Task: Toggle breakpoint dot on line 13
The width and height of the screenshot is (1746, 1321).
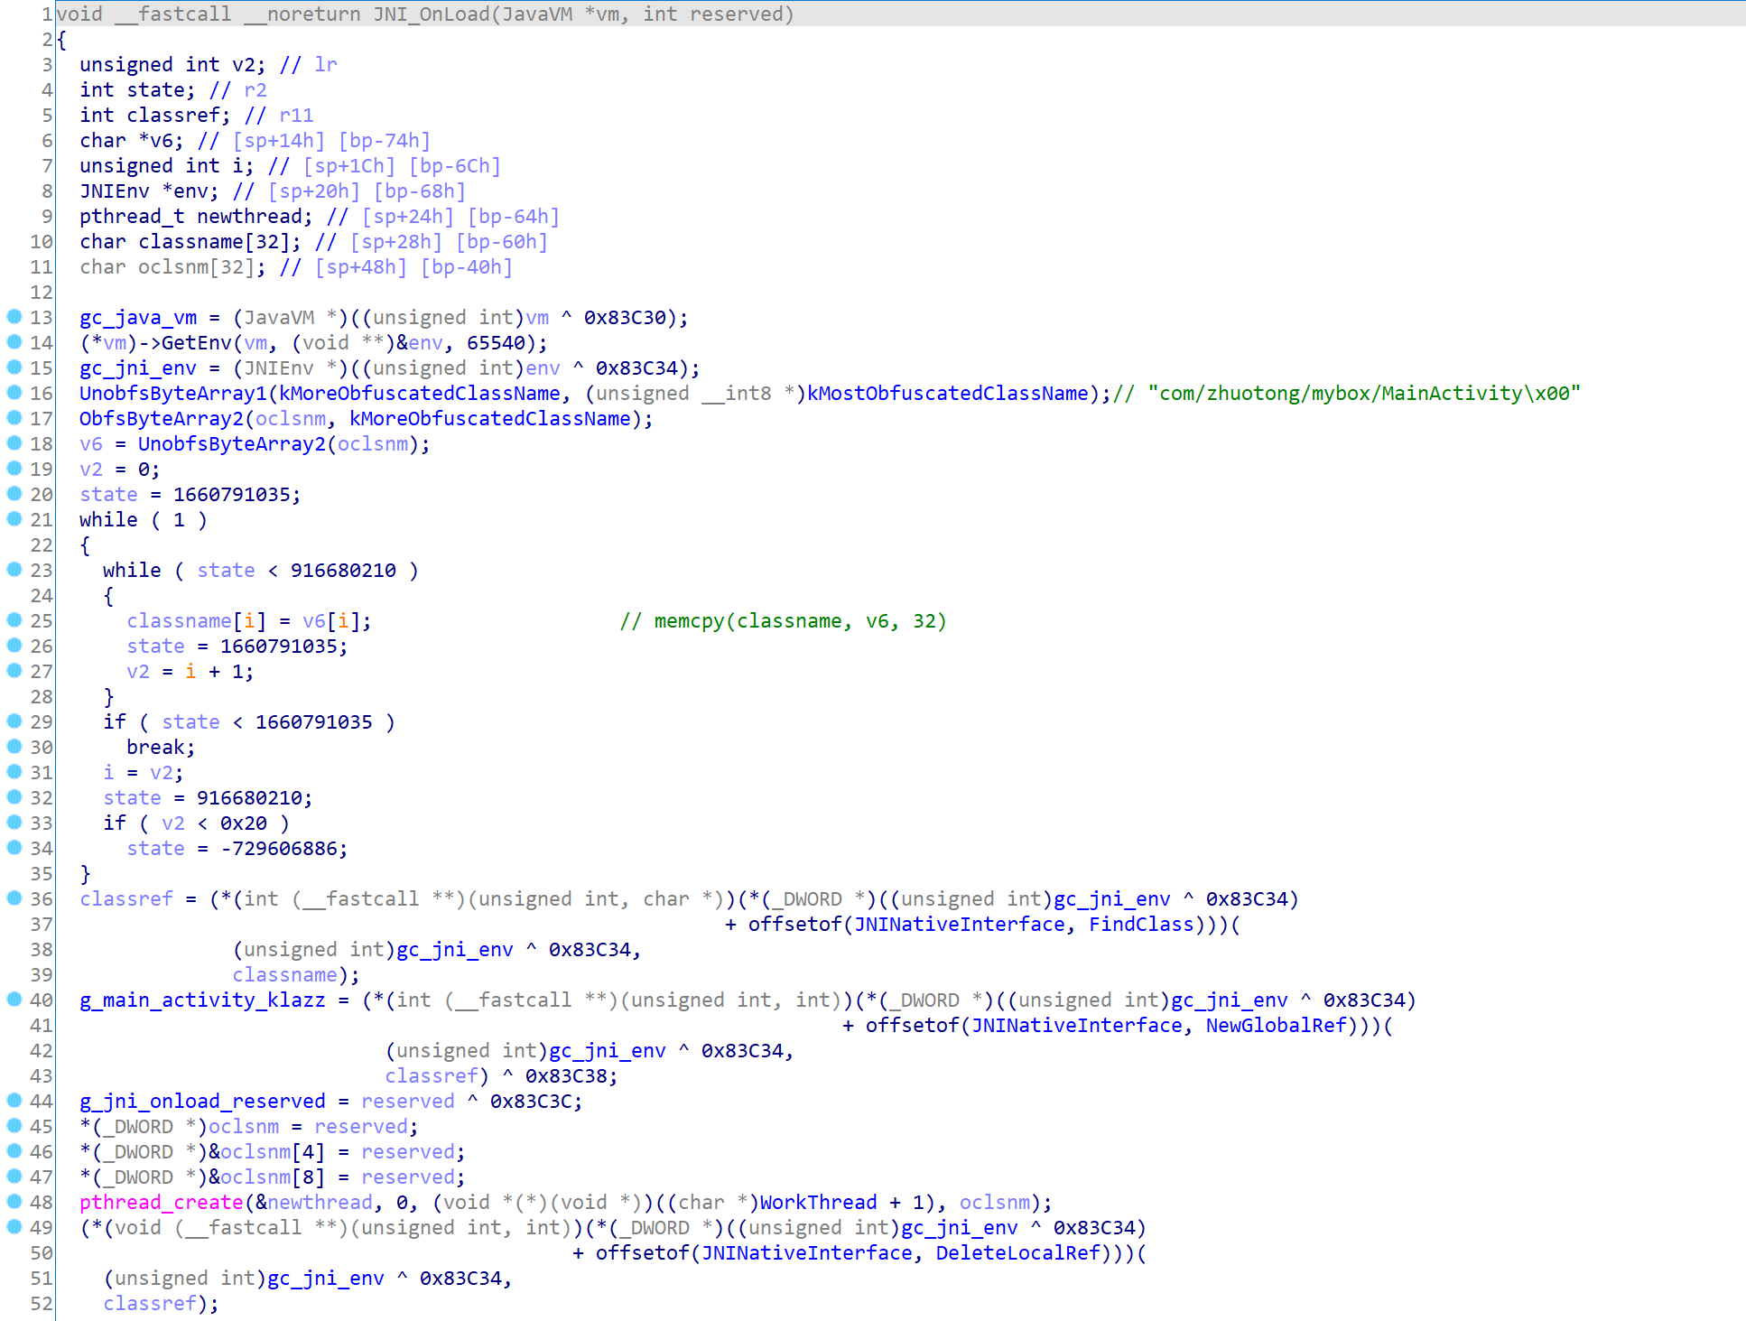Action: point(14,316)
